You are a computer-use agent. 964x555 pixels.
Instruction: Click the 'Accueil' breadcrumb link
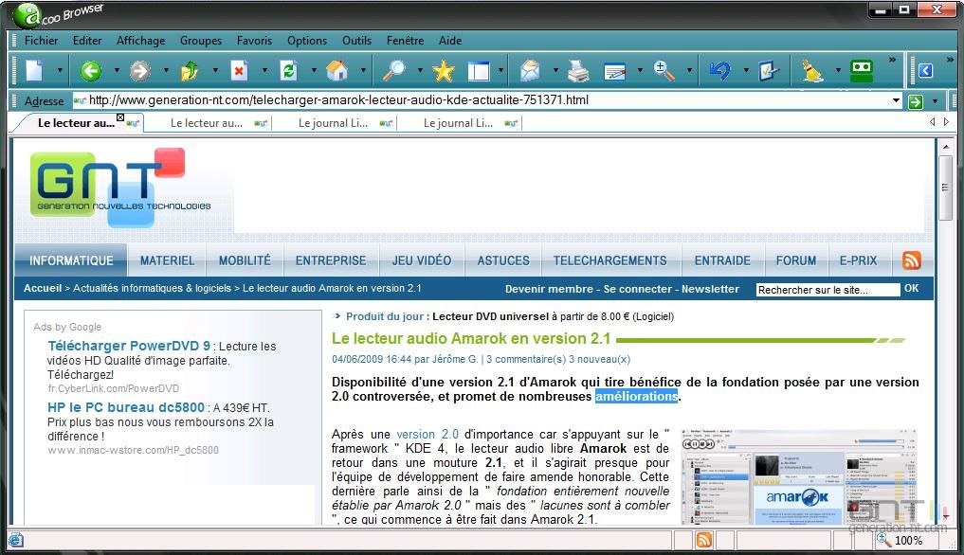click(43, 288)
